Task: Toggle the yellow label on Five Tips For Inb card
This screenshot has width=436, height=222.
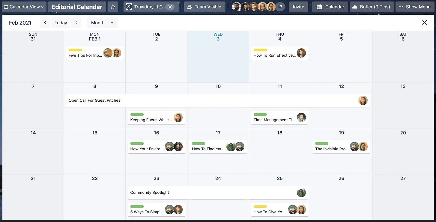Action: tap(75, 50)
